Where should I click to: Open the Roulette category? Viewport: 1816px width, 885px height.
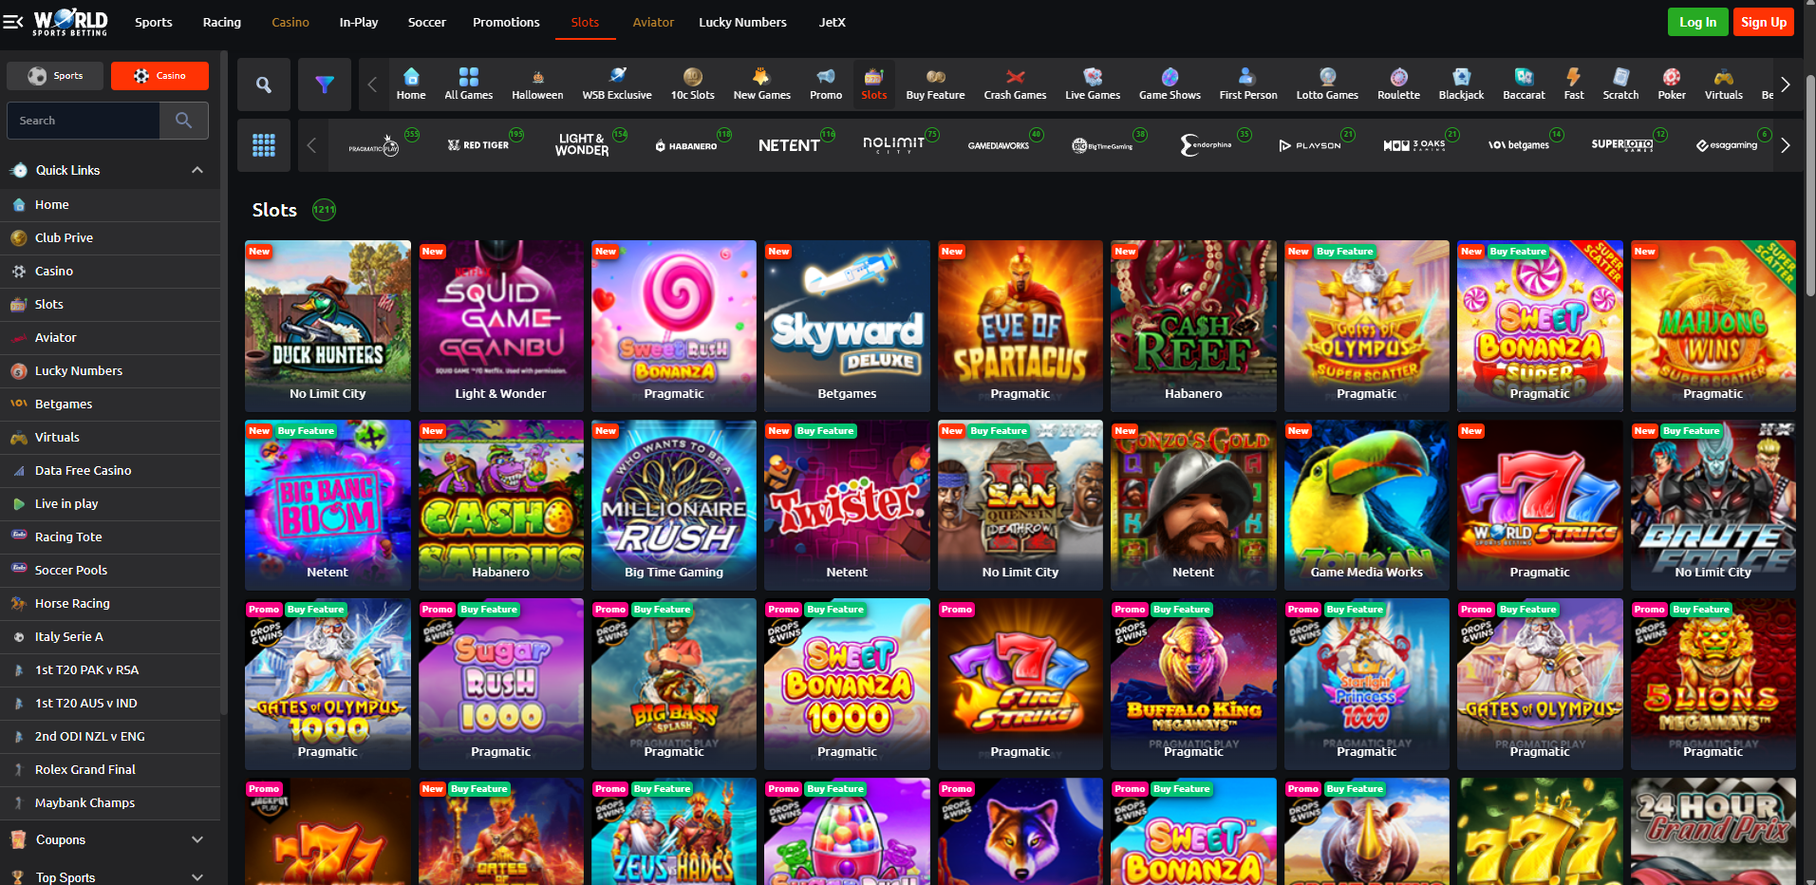tap(1397, 84)
